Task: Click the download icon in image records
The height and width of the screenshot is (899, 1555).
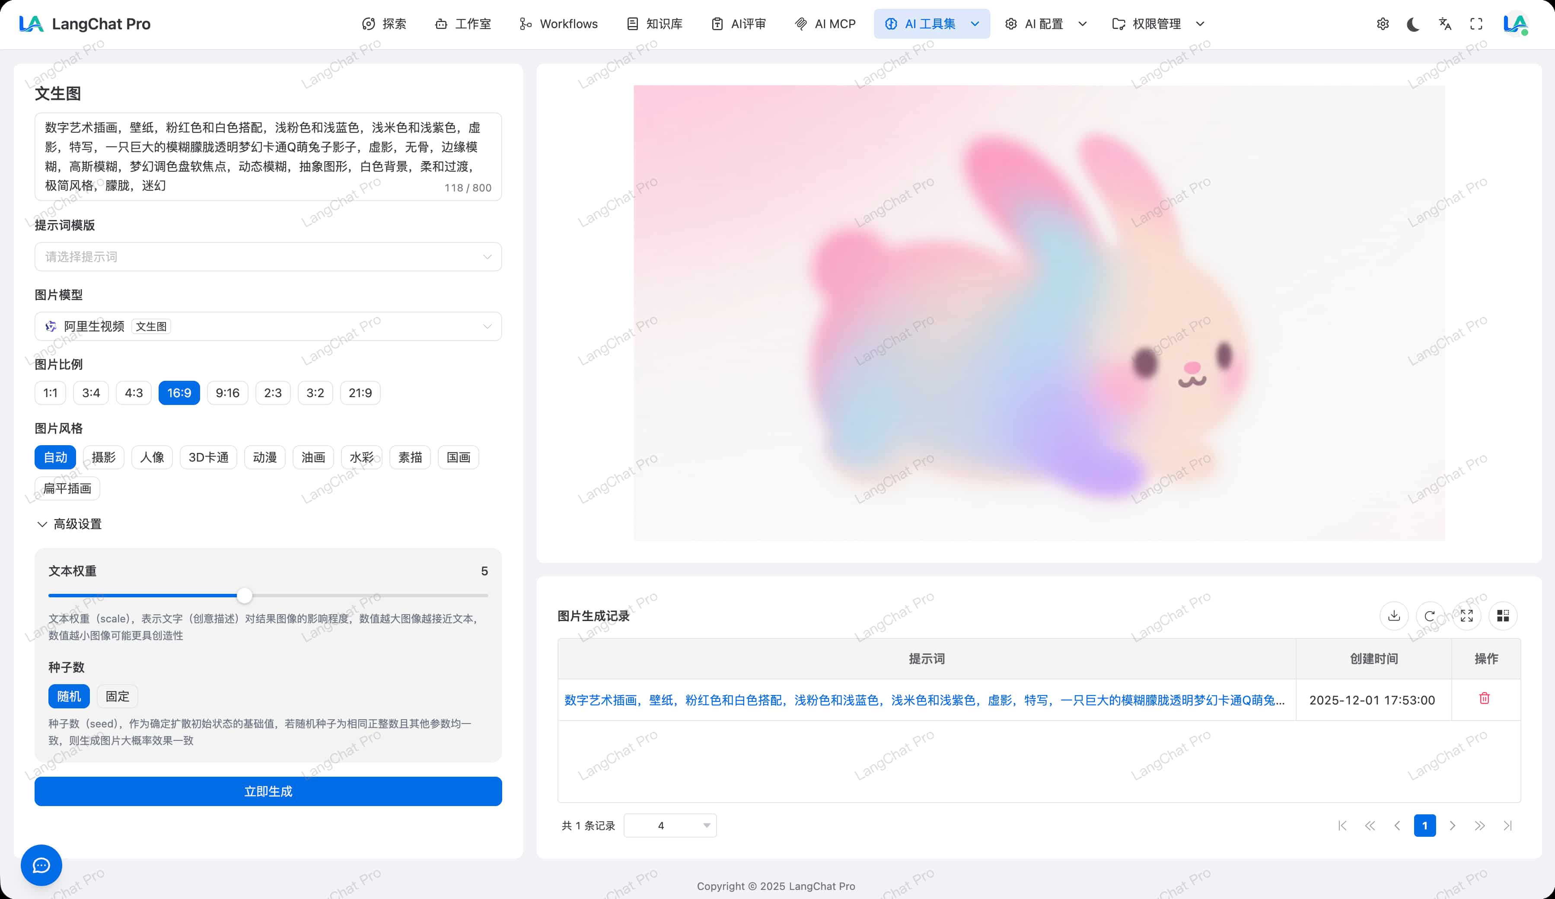Action: [x=1393, y=615]
